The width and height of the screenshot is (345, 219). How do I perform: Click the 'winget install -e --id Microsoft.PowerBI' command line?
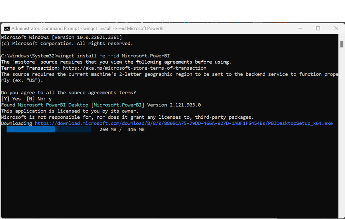(x=85, y=56)
